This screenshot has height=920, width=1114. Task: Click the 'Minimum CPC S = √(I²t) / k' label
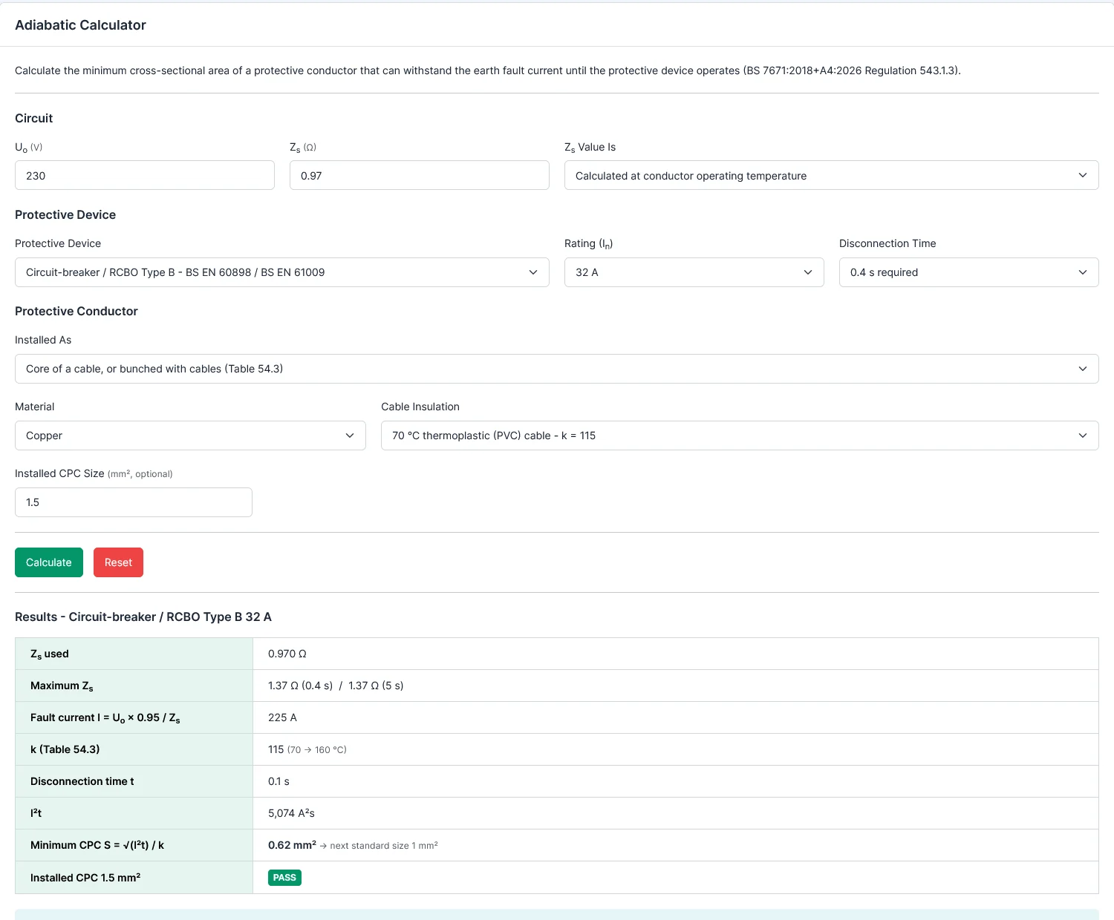pos(97,845)
